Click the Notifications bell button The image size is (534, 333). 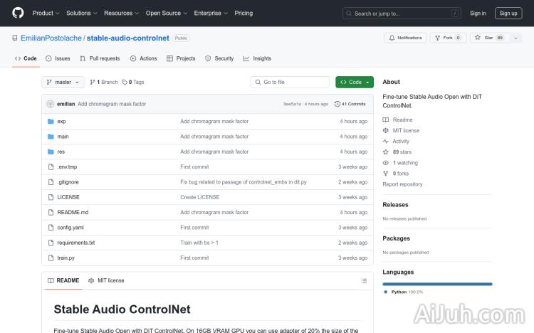405,38
